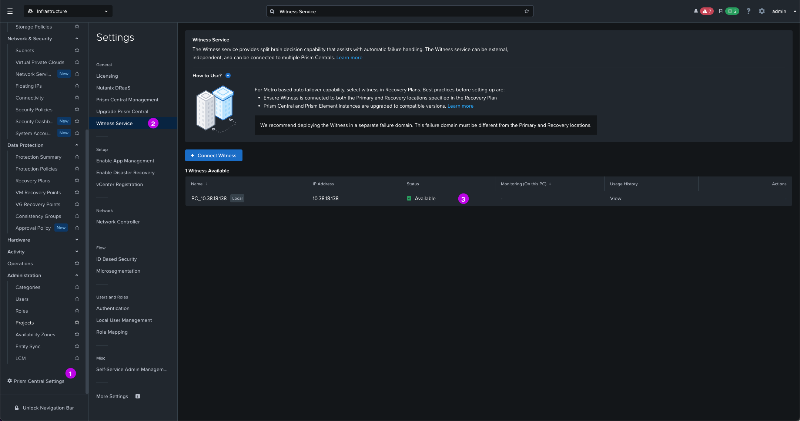800x421 pixels.
Task: Click the Unlock Navigation Bar lock icon
Action: pos(17,408)
